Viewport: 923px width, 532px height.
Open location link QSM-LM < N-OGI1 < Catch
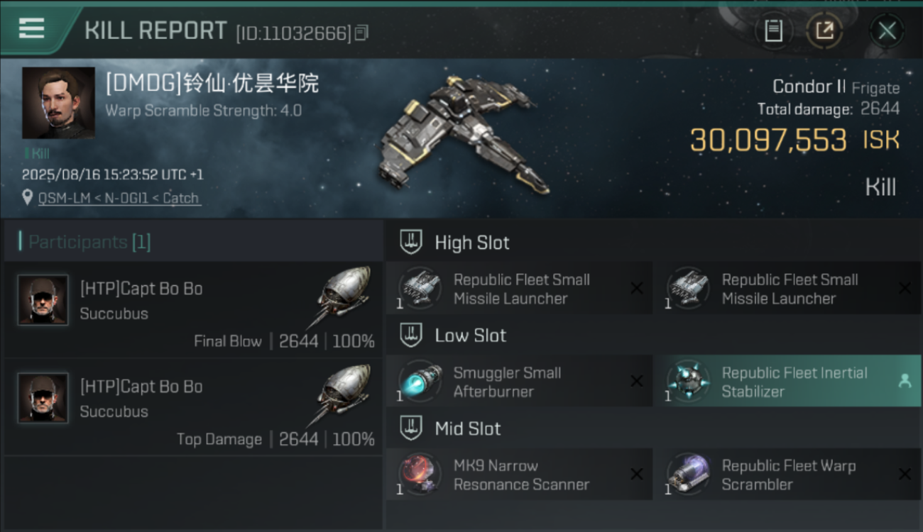(119, 199)
